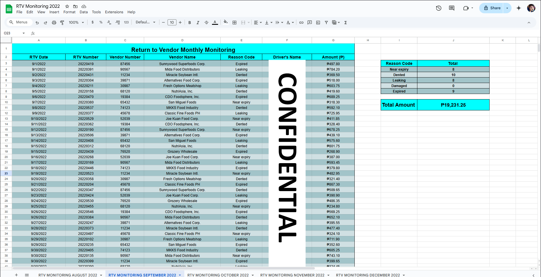Click the Create a filter icon
Screen dimensions: 541x277
(326, 22)
